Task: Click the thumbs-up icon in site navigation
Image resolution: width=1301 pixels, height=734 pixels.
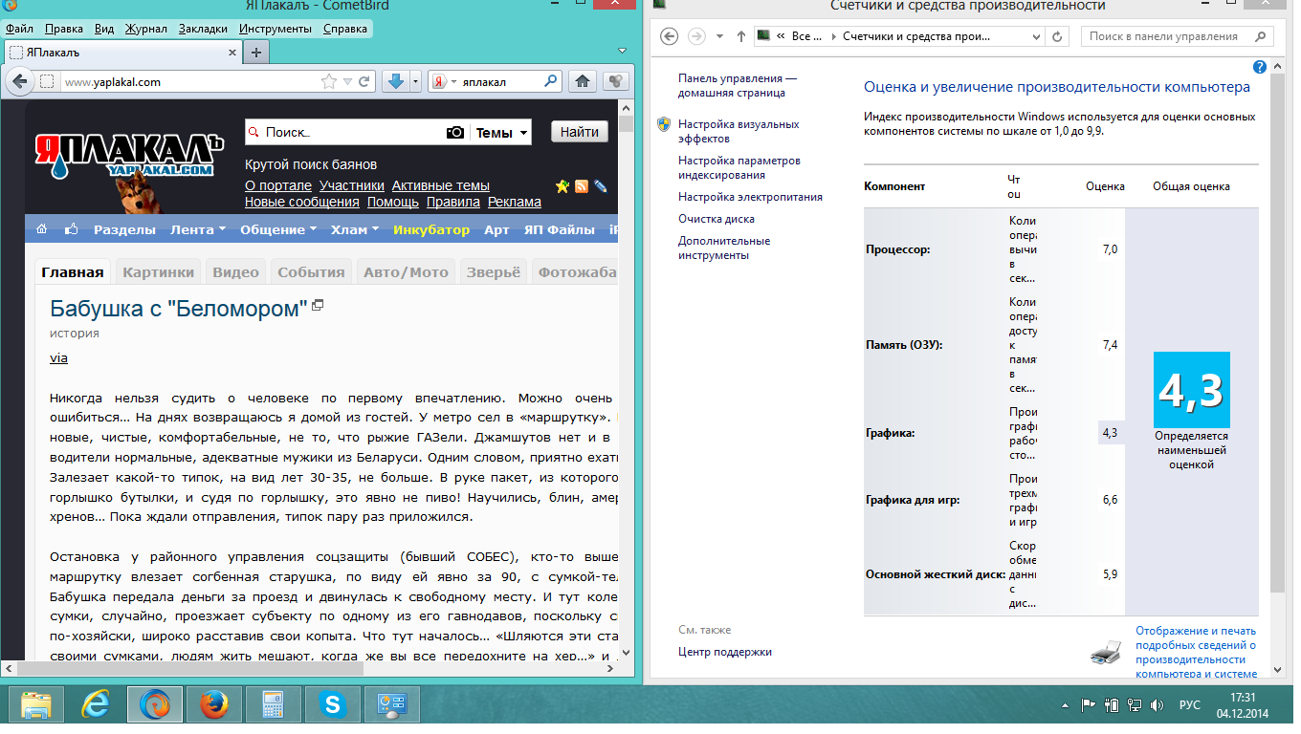Action: pyautogui.click(x=70, y=229)
